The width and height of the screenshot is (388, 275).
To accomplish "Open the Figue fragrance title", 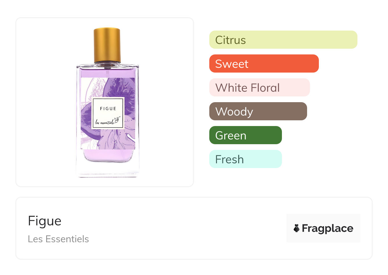I will (45, 221).
